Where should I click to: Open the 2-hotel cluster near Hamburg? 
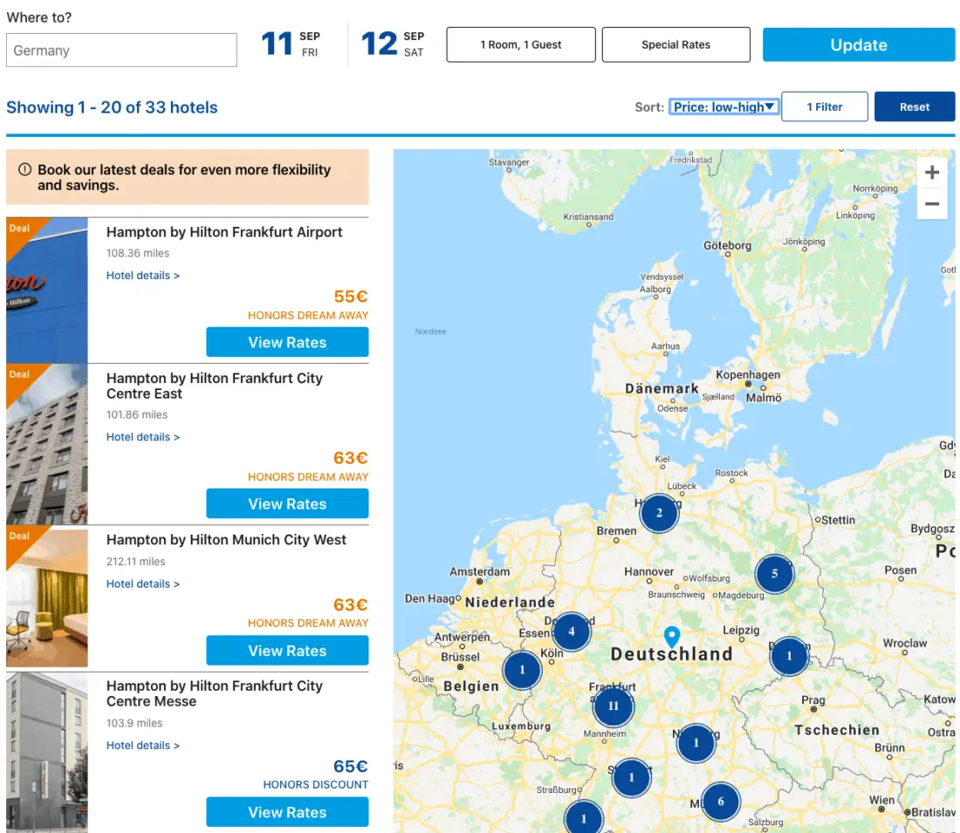[659, 513]
